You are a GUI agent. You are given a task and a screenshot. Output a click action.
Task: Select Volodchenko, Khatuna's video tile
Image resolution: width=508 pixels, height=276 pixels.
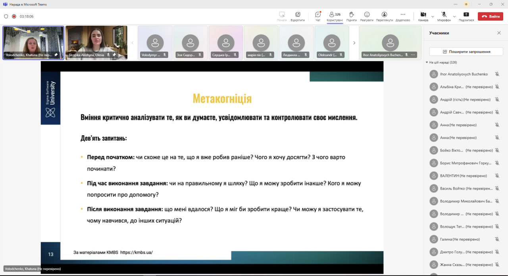click(33, 43)
